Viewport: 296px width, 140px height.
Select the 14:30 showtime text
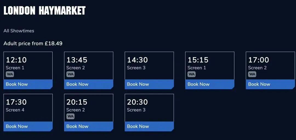tap(137, 60)
